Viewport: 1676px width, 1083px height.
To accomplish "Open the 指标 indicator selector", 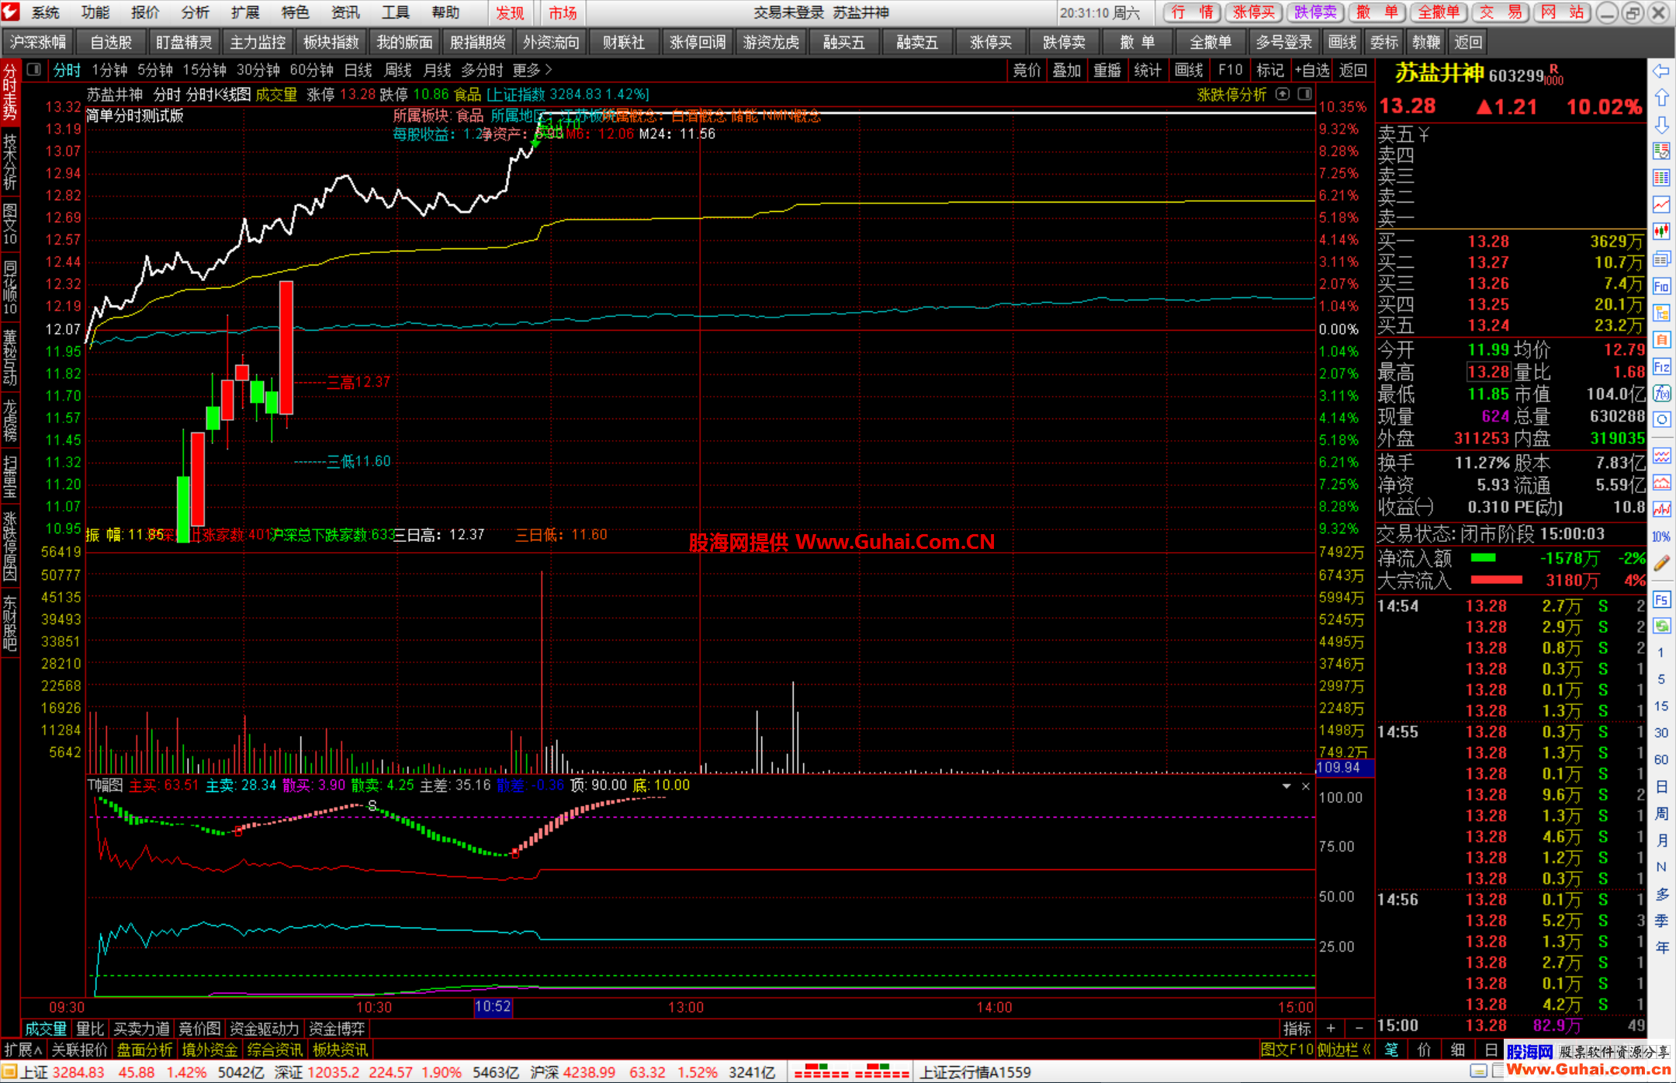I will (x=1297, y=1028).
